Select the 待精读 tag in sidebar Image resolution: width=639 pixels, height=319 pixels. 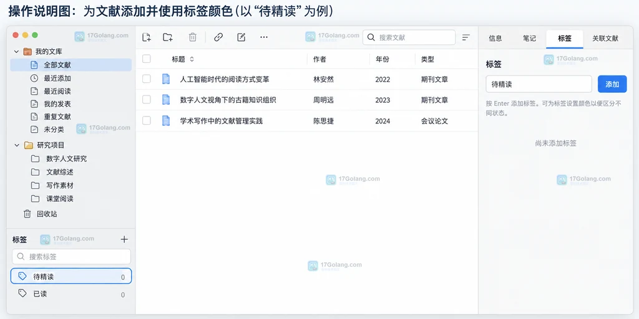pos(71,276)
